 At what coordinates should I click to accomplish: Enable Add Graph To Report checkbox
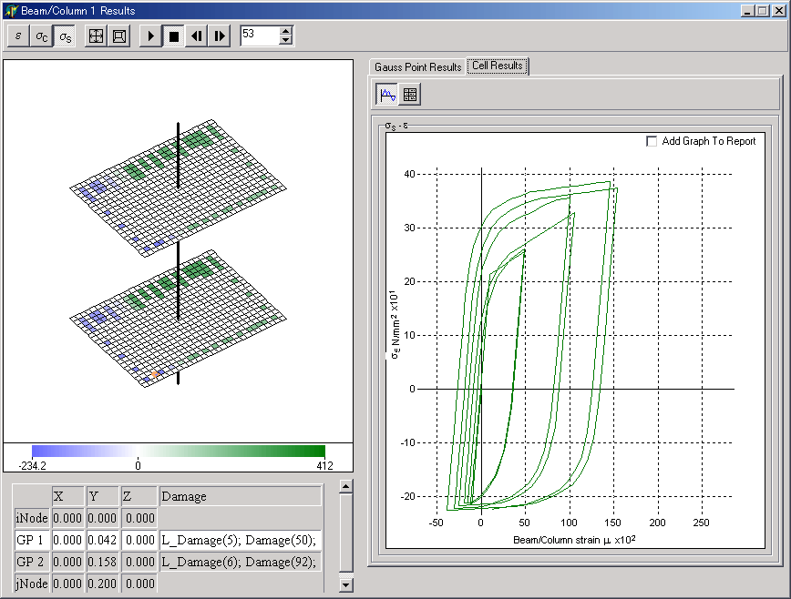(652, 141)
